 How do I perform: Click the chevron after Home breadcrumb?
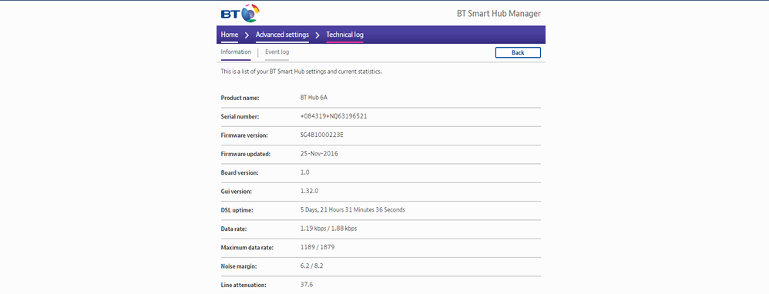pos(247,35)
